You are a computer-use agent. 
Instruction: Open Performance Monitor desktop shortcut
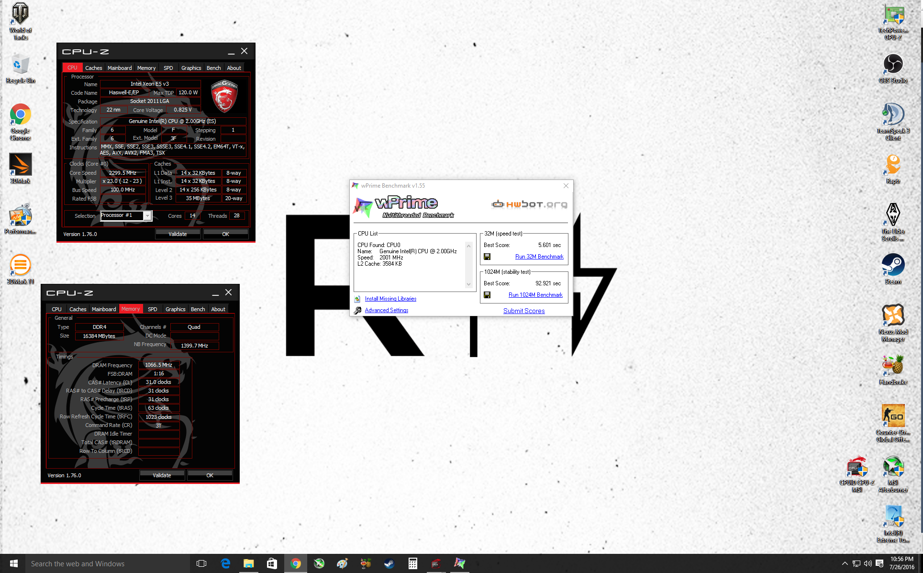(x=20, y=219)
